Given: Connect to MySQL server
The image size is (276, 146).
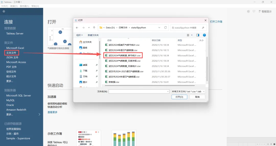Looking at the screenshot, I should pyautogui.click(x=10, y=100).
